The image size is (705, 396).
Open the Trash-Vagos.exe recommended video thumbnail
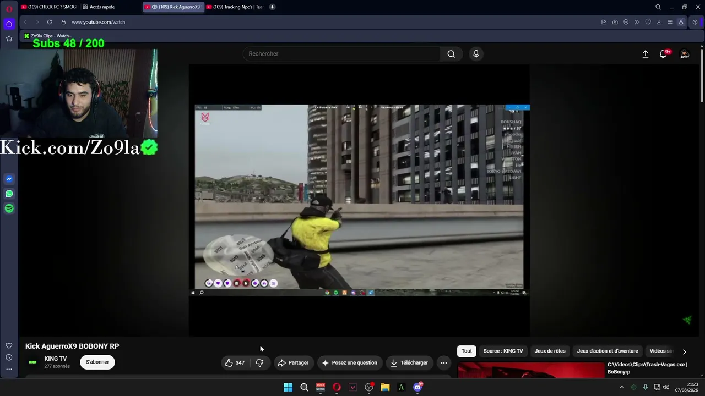coord(531,370)
